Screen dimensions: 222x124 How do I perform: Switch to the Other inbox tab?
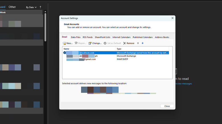[12, 7]
